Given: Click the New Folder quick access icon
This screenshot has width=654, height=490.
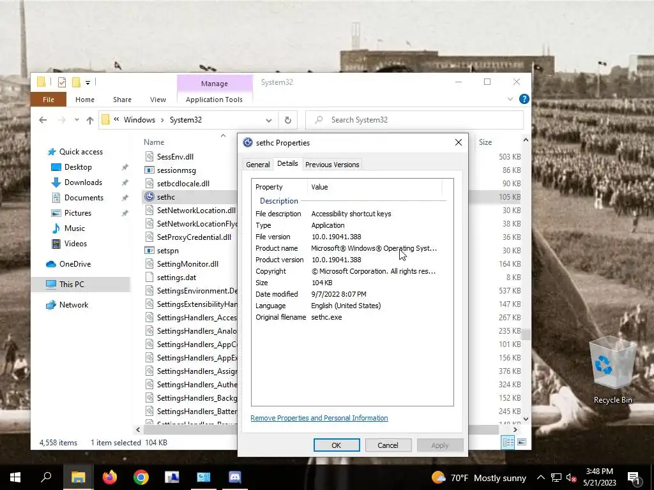Looking at the screenshot, I should [76, 82].
